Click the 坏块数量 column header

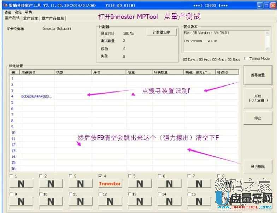coord(168,72)
